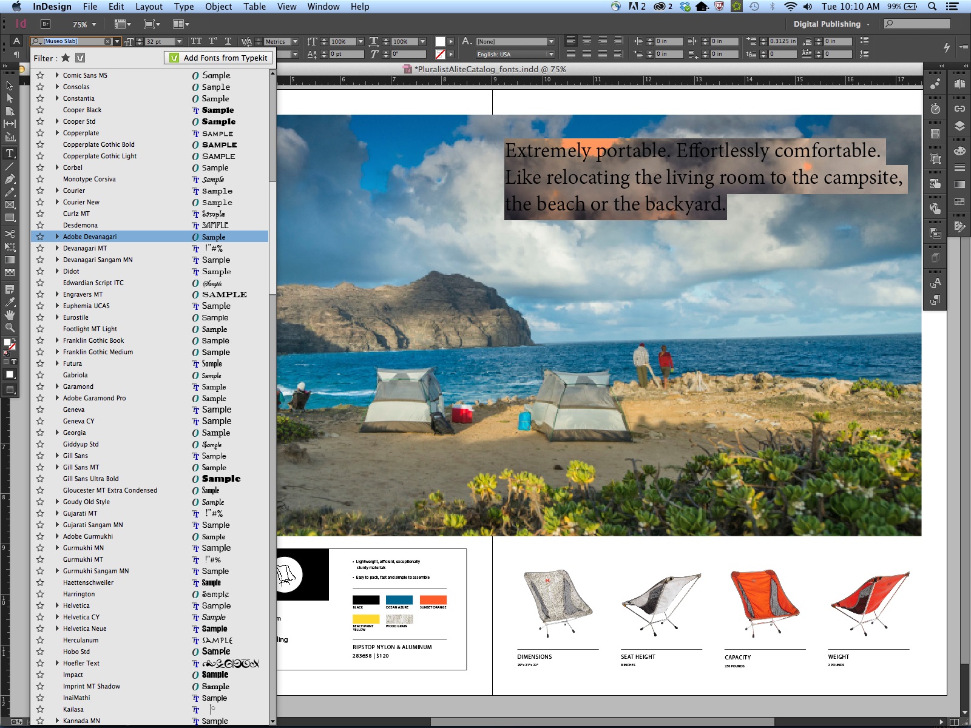Toggle the favorites filter star

[x=66, y=58]
